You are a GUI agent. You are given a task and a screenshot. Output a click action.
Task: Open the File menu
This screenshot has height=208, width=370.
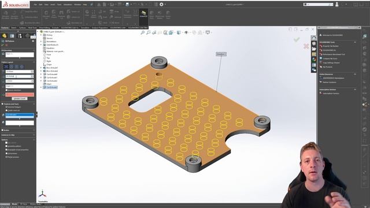point(35,4)
